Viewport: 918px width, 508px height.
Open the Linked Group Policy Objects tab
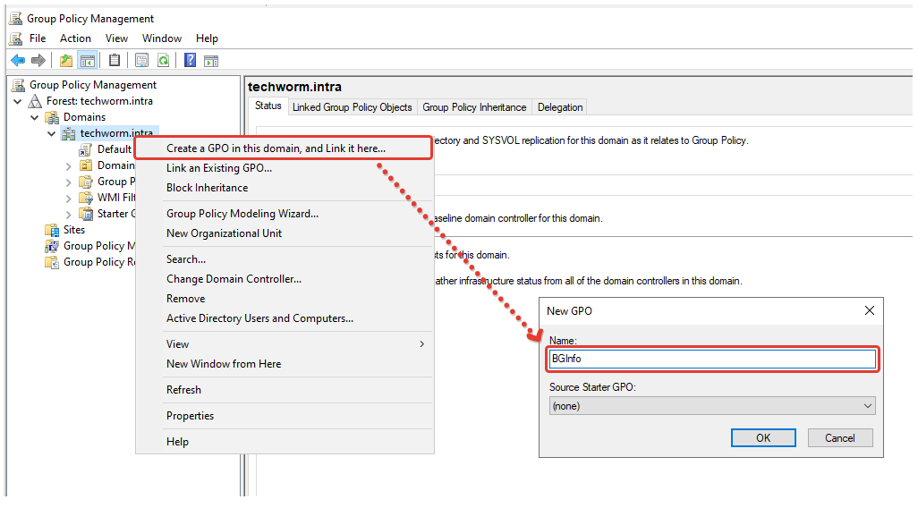coord(352,107)
